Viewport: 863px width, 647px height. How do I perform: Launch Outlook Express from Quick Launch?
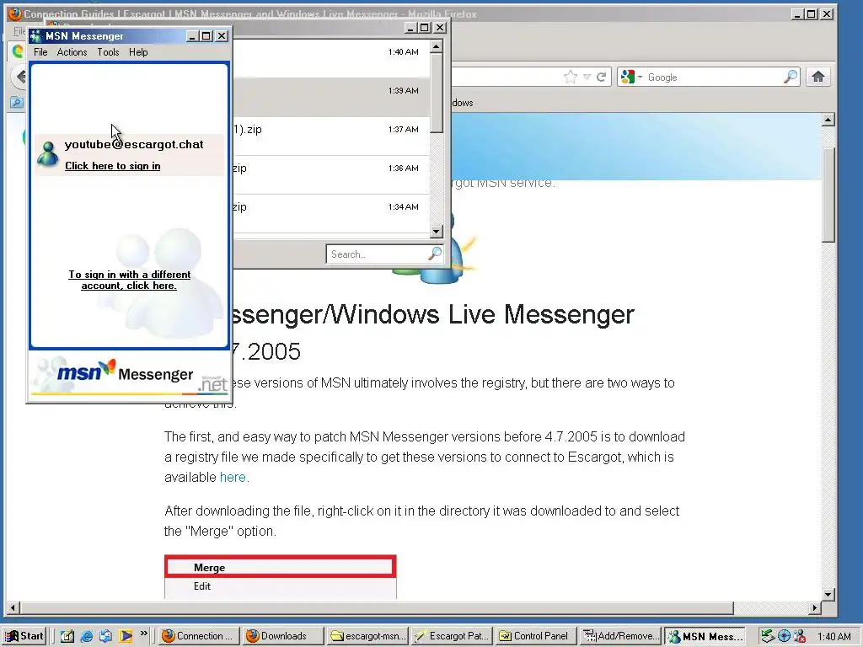[x=105, y=636]
